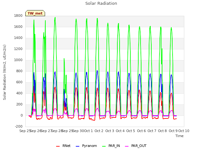Click the Sep 30 x-axis tick label
Image resolution: width=203 pixels, height=152 pixels.
[78, 131]
